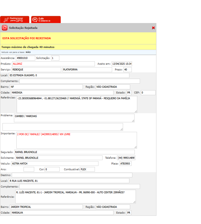201x224 pixels.
Task: Click the Cidade field showing MARINGA
Action: click(x=62, y=93)
